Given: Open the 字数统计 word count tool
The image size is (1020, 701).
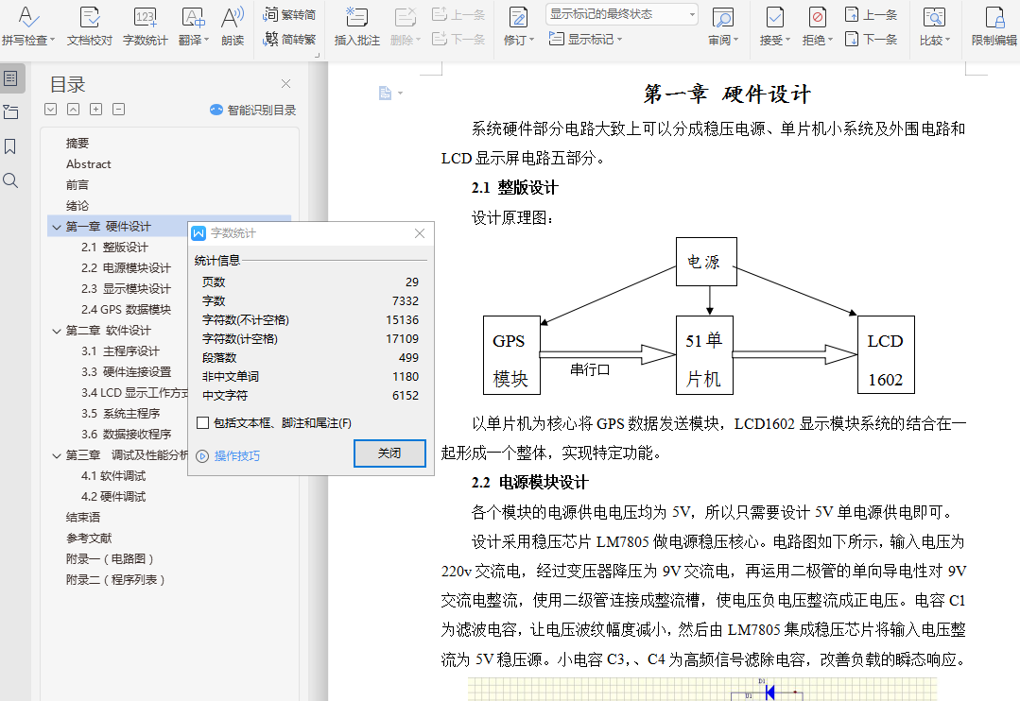Looking at the screenshot, I should pyautogui.click(x=145, y=26).
